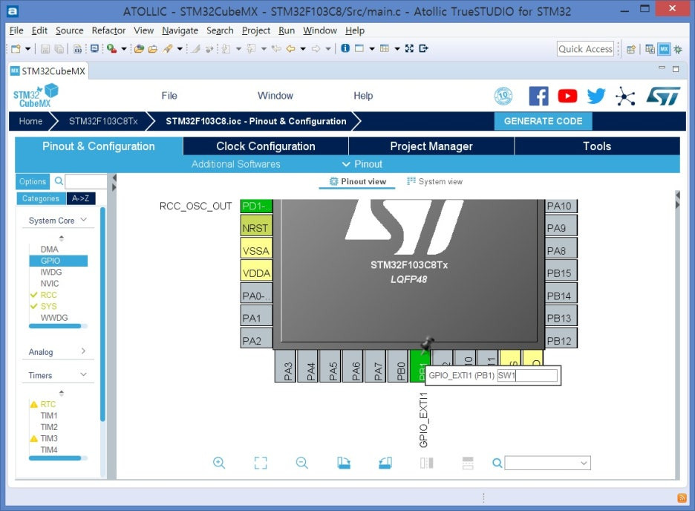Switch to Tools tab
Viewport: 695px width, 511px height.
coord(597,146)
